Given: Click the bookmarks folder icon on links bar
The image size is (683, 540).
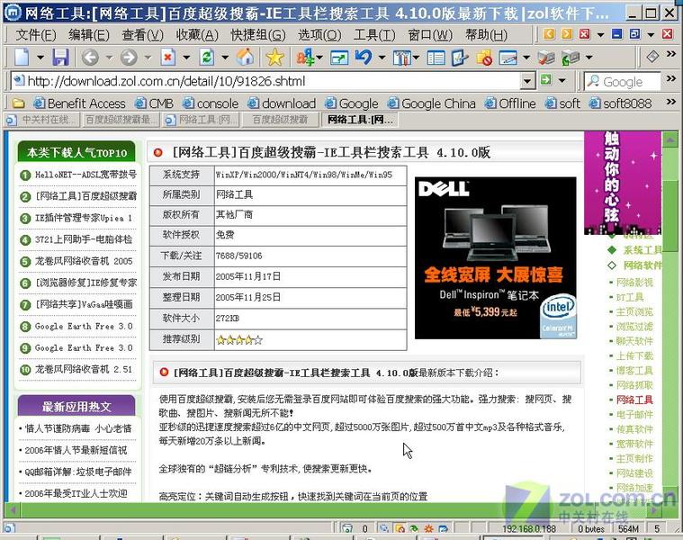Looking at the screenshot, I should pos(18,103).
